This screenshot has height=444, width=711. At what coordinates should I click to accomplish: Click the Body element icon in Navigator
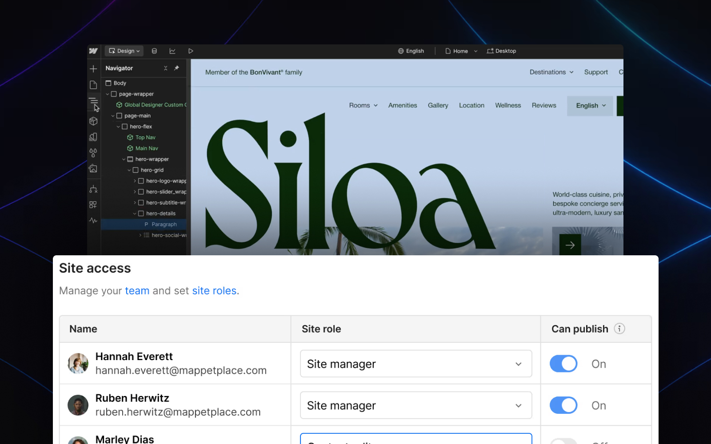pyautogui.click(x=108, y=83)
